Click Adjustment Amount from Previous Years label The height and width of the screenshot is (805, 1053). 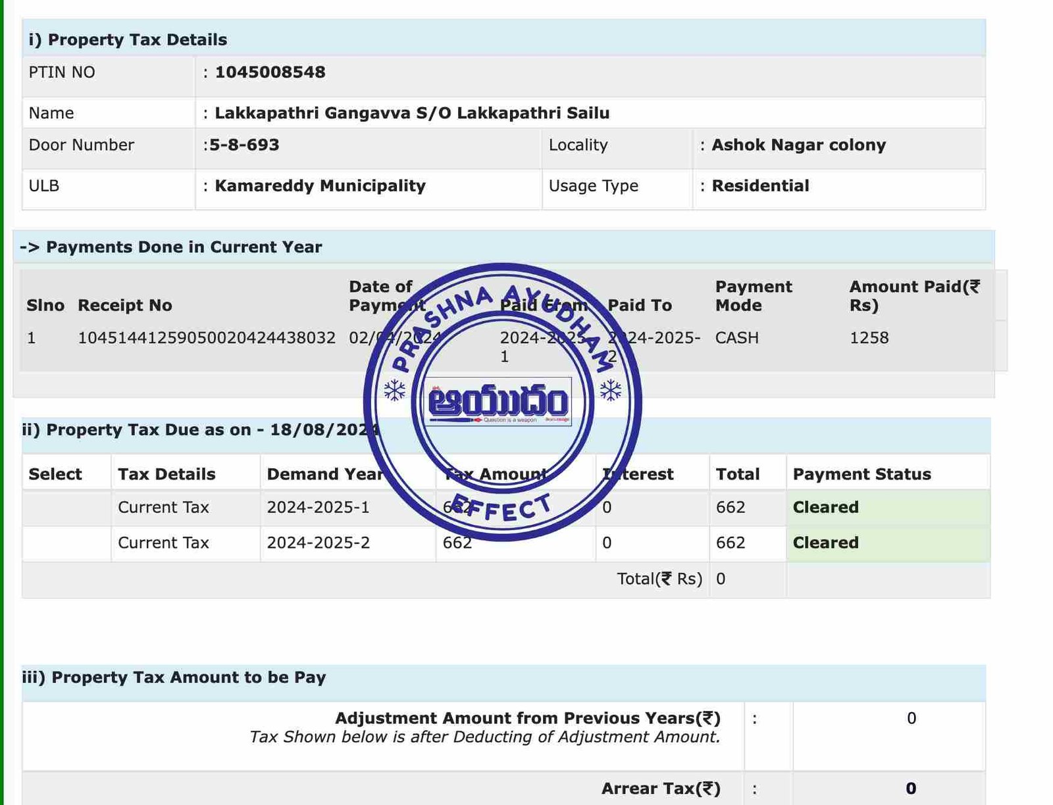click(x=528, y=718)
